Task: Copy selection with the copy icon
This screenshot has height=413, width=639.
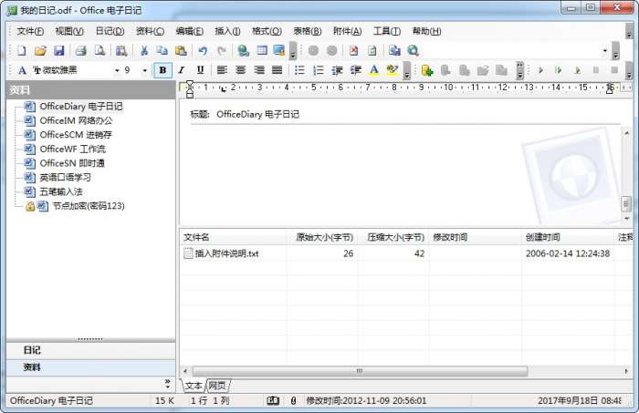Action: pos(162,51)
